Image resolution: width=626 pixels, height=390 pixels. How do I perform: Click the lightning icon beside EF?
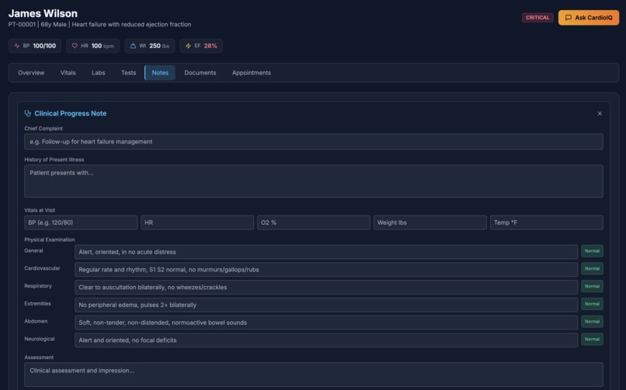pos(188,46)
